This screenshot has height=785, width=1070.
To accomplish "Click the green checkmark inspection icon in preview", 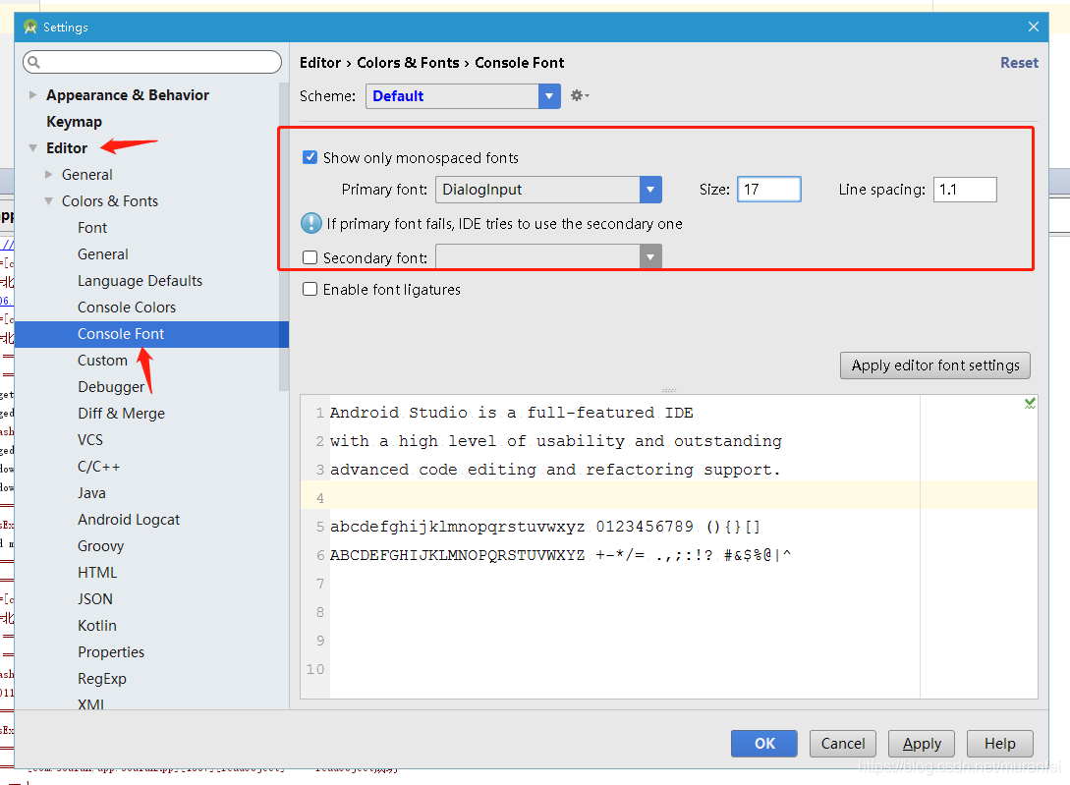I will 1030,404.
